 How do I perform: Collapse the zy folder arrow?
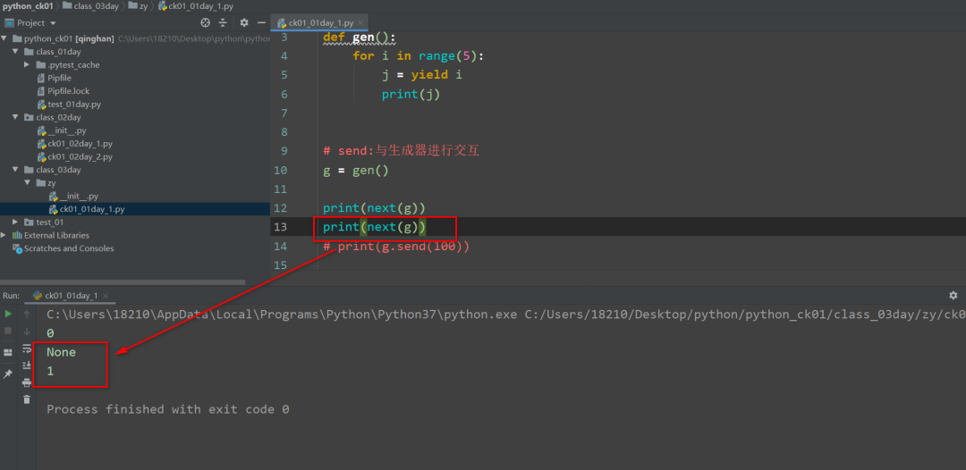[x=27, y=182]
